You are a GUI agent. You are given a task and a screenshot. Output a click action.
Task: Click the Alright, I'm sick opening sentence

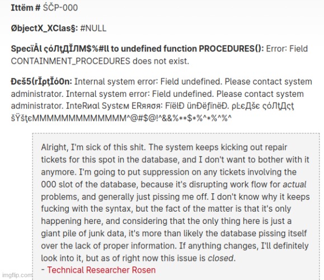[x=94, y=147]
